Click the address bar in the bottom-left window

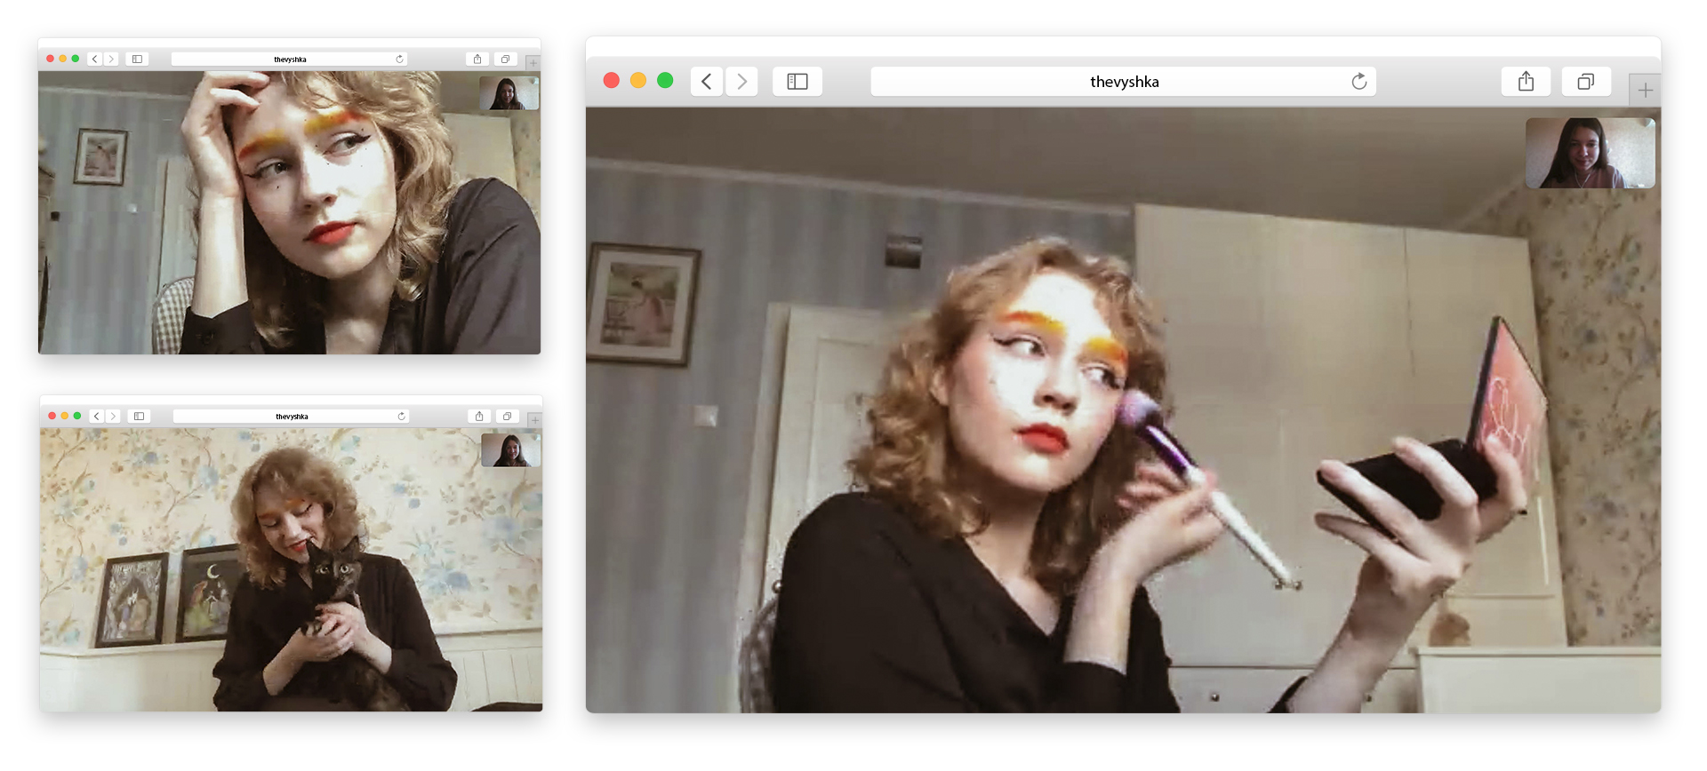(292, 417)
